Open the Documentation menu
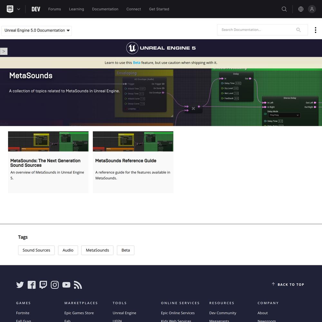322x322 pixels. pos(105,9)
